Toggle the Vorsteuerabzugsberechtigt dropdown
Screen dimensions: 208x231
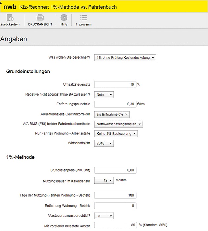104,216
